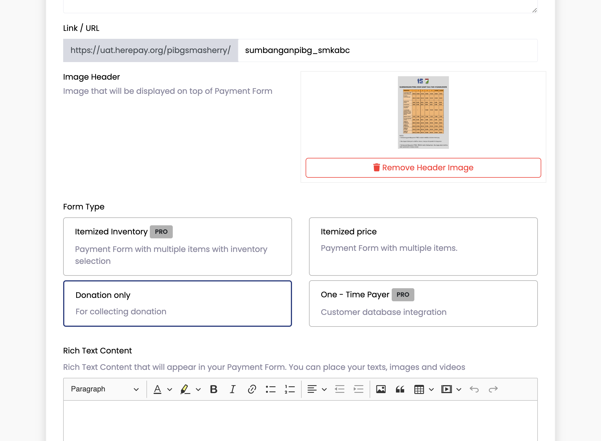Insert an image in rich text editor
The width and height of the screenshot is (601, 441).
(x=381, y=389)
